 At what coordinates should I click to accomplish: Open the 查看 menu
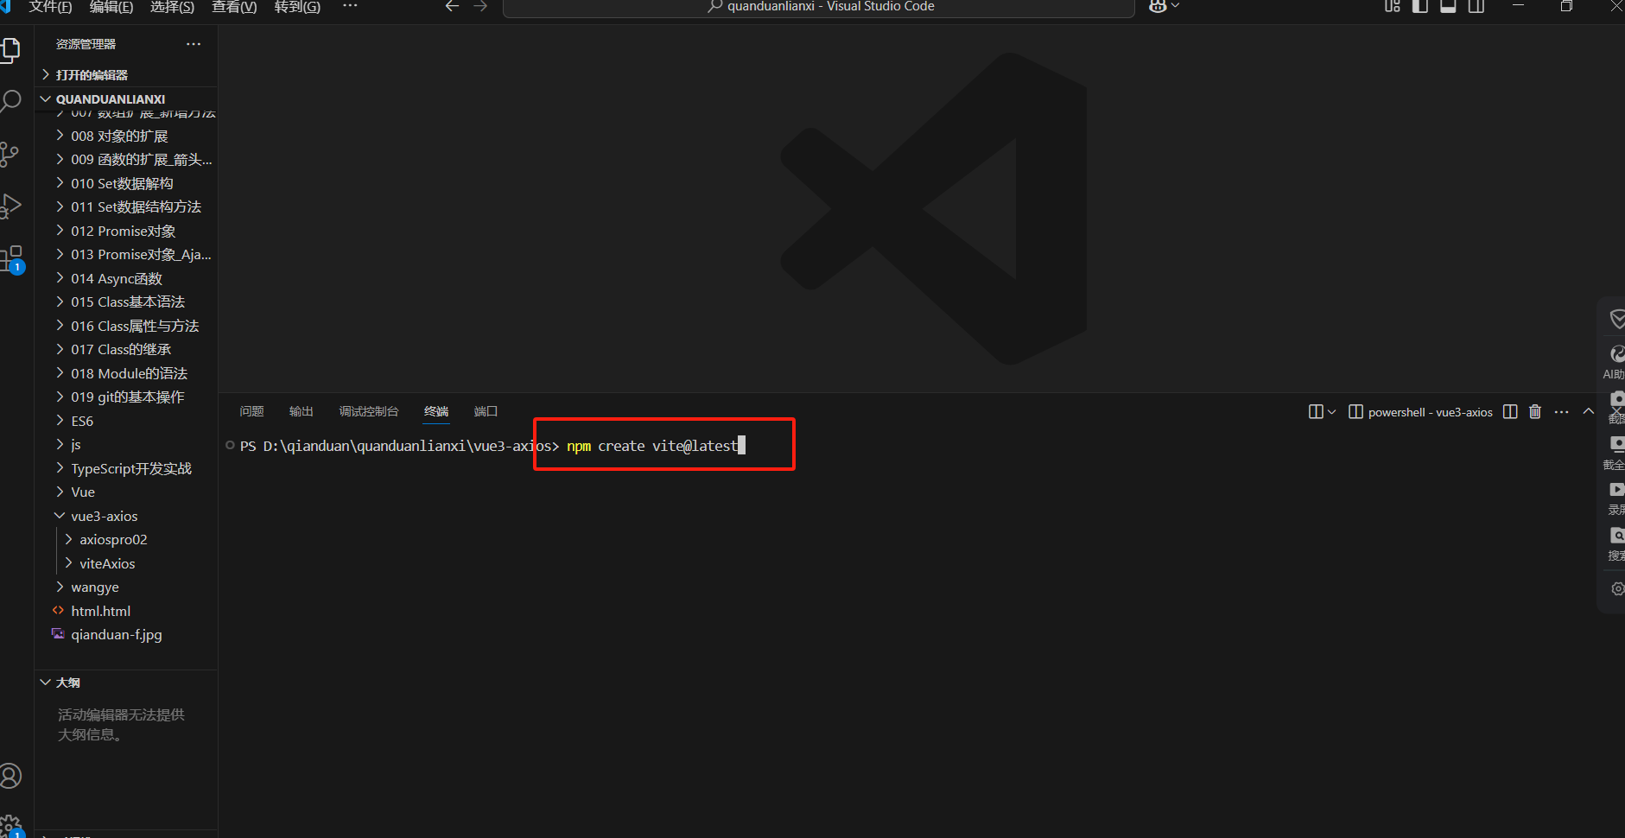point(234,7)
